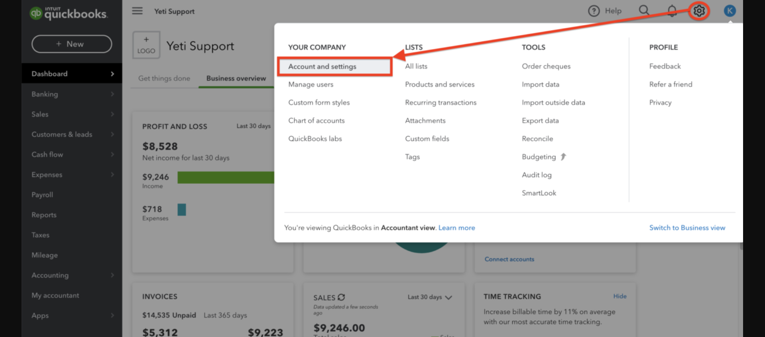Click the Learn more link
765x337 pixels.
pyautogui.click(x=456, y=228)
